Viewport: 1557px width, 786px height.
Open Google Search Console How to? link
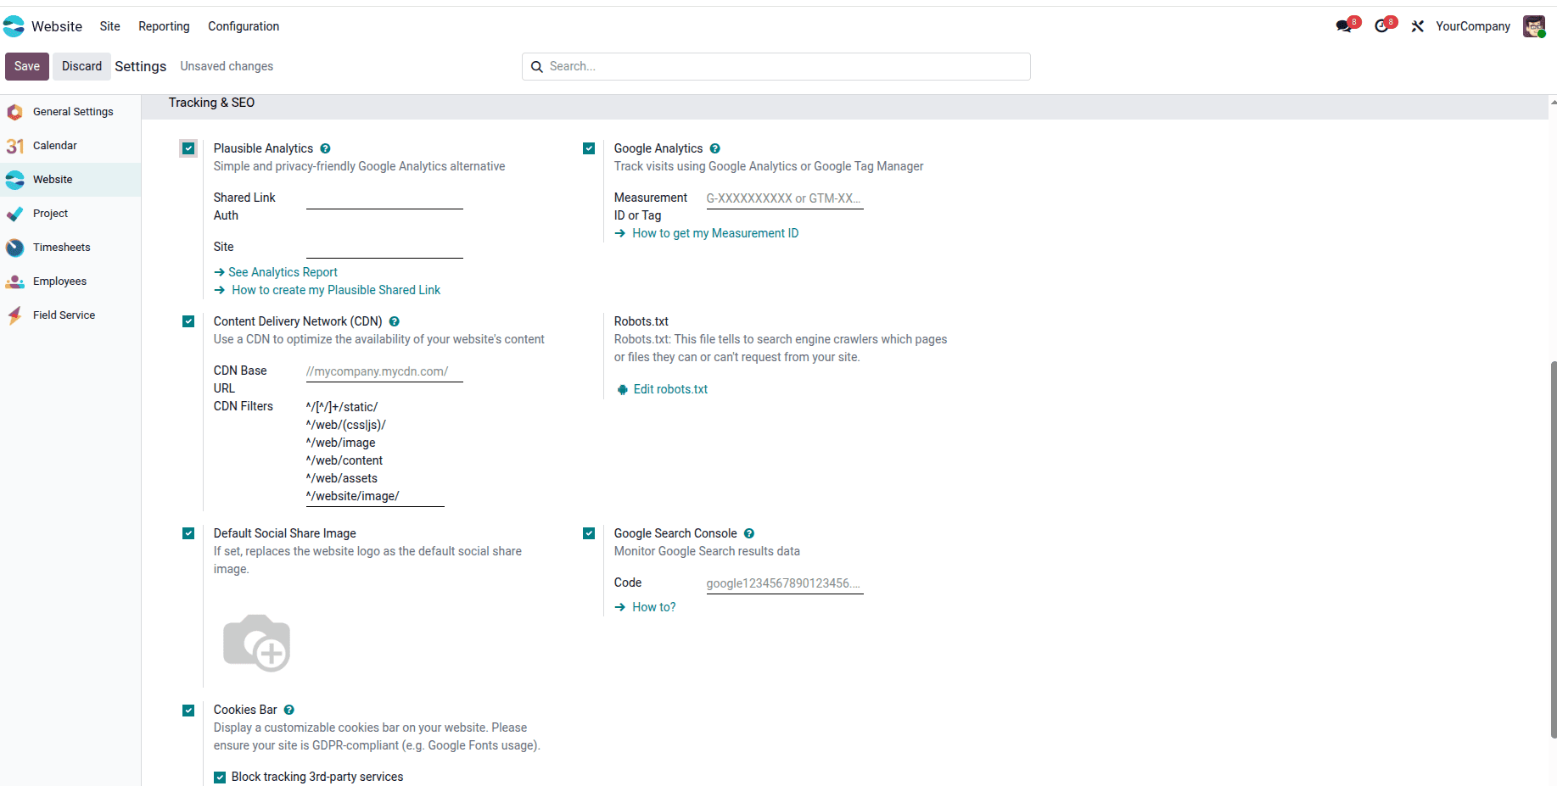tap(646, 607)
